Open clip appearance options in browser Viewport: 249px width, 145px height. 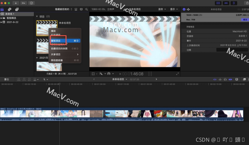81,9
